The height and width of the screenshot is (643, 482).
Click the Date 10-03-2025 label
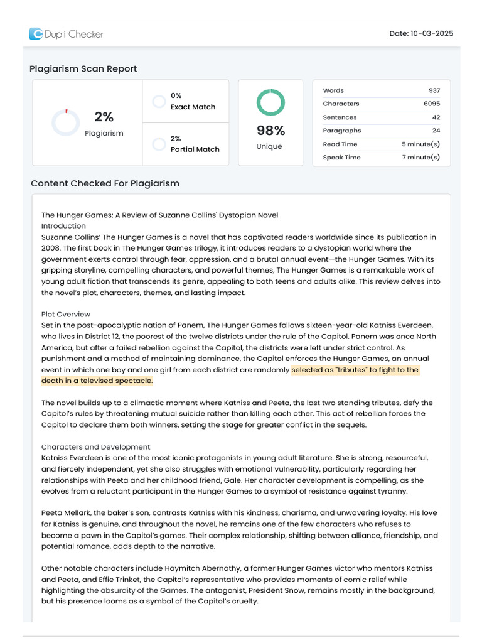click(x=421, y=33)
